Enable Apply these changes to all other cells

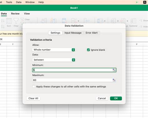click(34, 86)
